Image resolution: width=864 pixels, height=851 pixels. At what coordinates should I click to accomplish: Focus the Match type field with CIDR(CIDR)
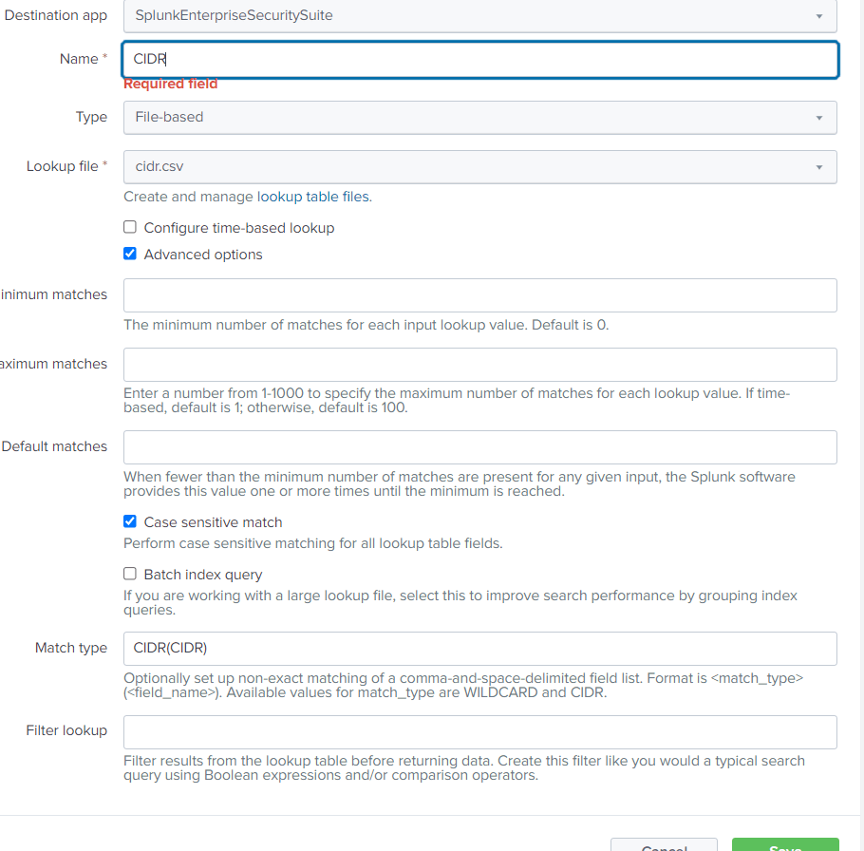[479, 649]
